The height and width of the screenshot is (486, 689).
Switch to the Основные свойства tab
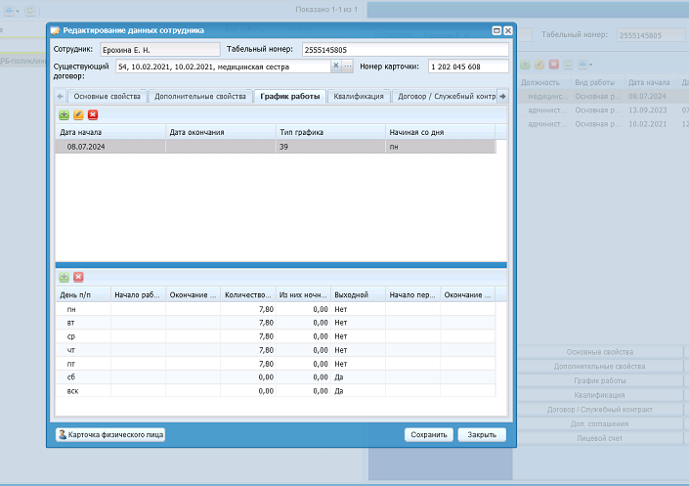[x=107, y=97]
